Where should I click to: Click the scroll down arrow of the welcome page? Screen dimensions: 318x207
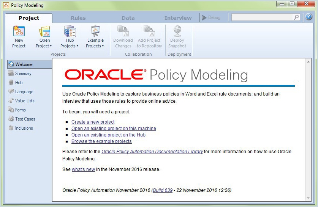[308, 198]
